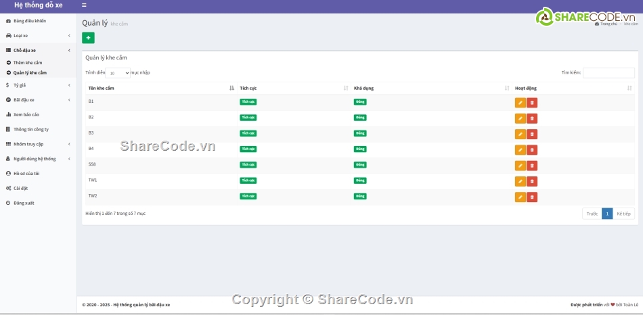The height and width of the screenshot is (315, 643).
Task: Delete the TW2 slot
Action: click(532, 197)
